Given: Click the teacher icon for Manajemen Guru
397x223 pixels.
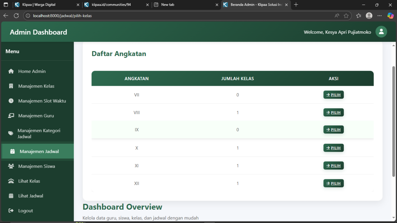Looking at the screenshot, I should click(x=11, y=116).
